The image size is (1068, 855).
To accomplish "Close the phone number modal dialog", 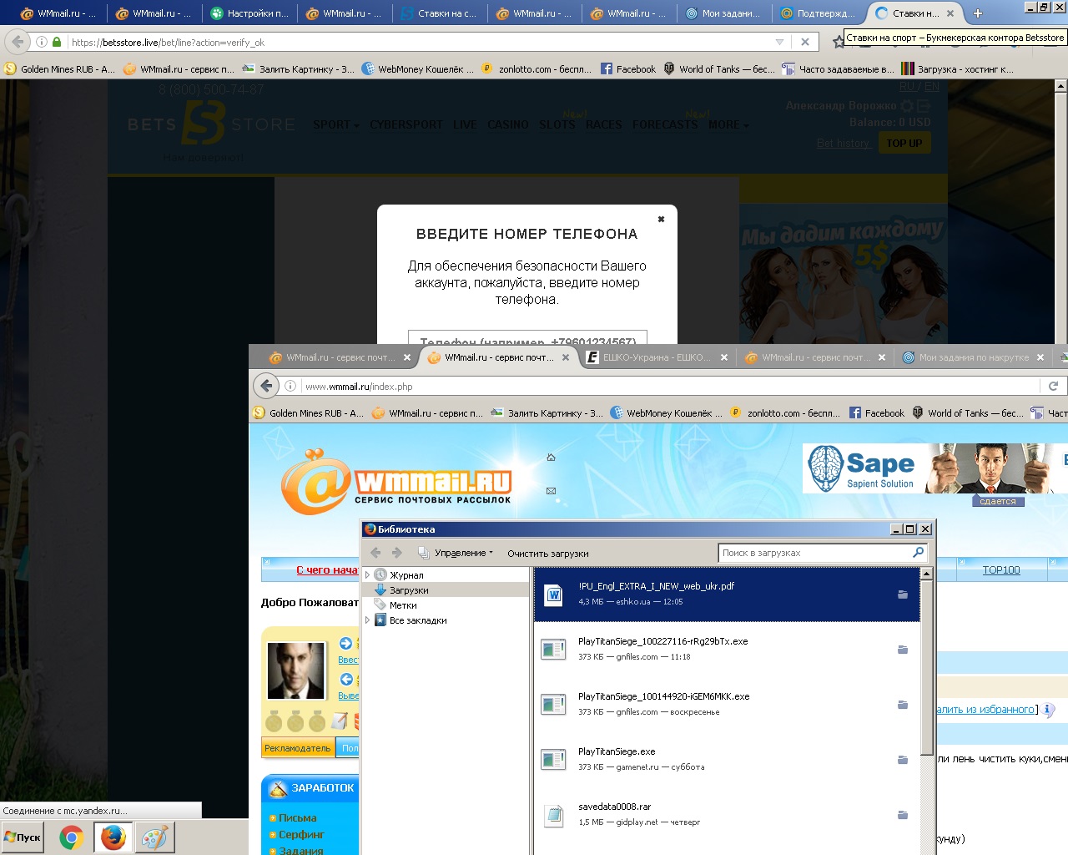I will (661, 220).
